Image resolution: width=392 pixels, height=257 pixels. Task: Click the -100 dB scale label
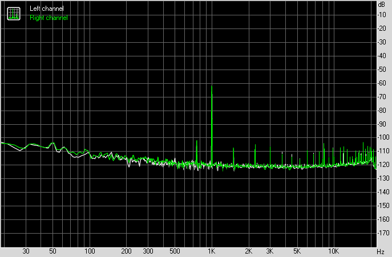[383, 137]
